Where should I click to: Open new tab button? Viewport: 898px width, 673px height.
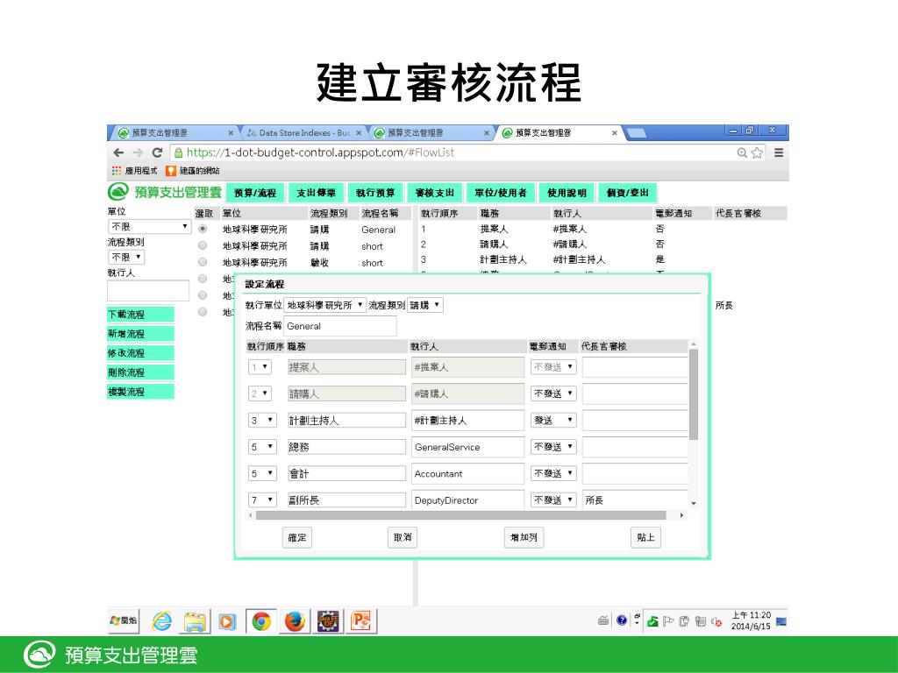[637, 133]
